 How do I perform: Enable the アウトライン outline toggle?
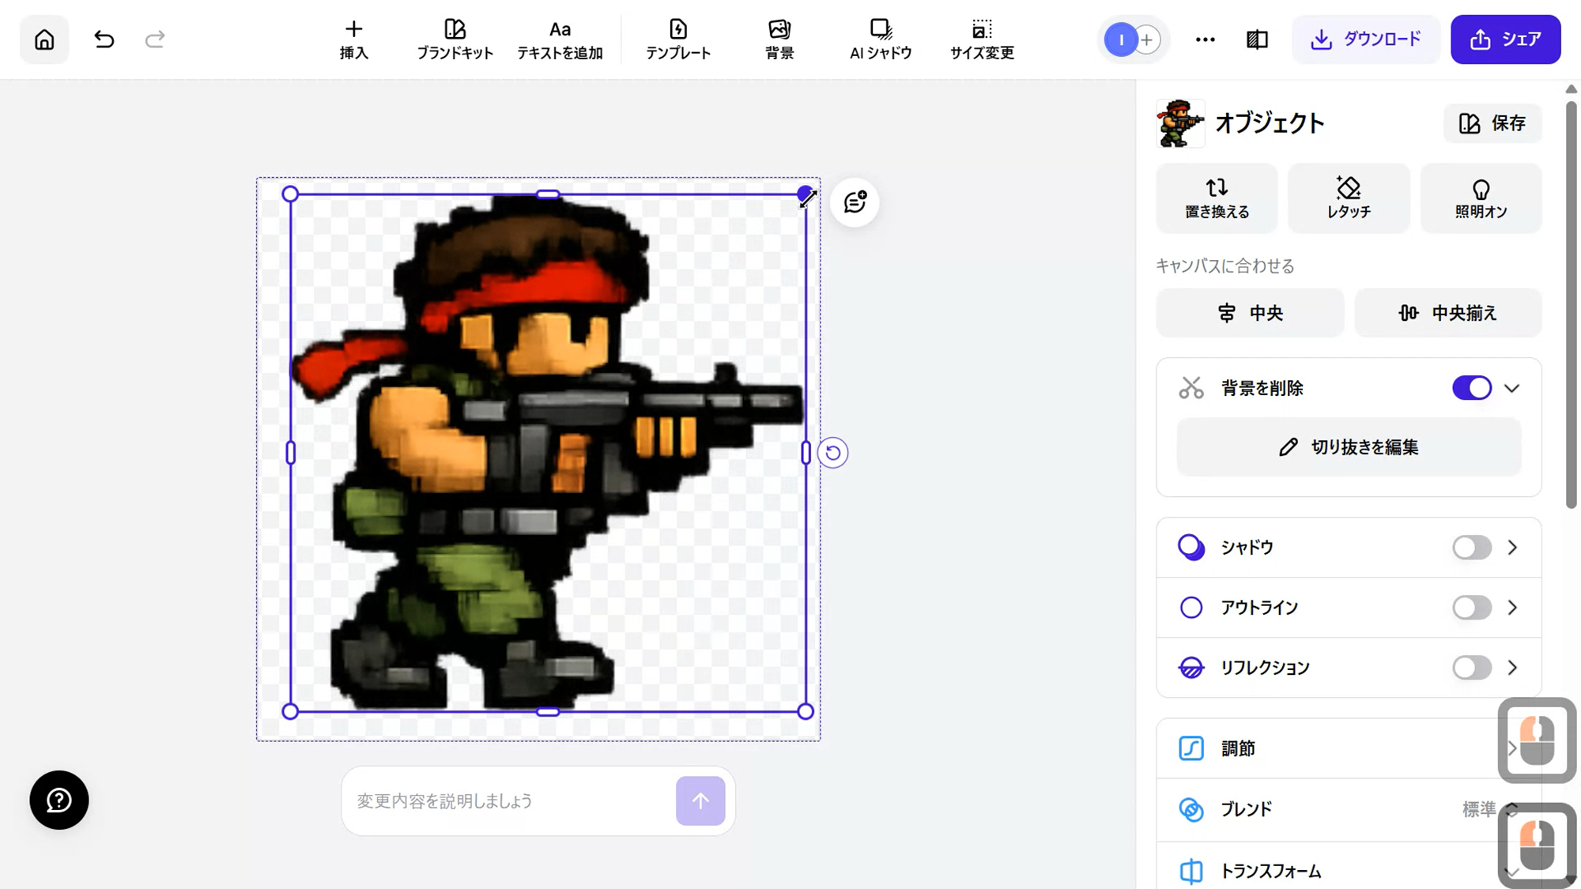coord(1472,608)
